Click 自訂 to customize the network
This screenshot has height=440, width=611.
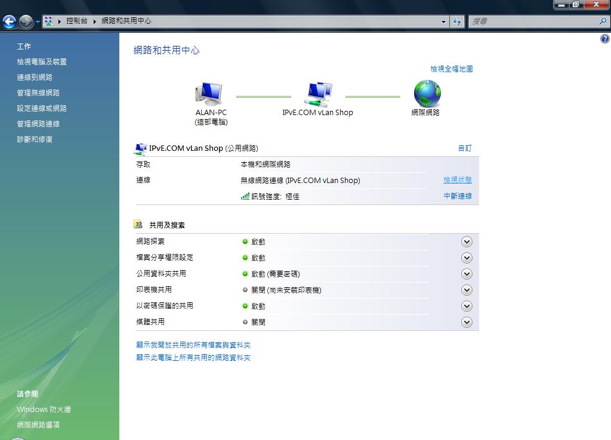click(465, 148)
